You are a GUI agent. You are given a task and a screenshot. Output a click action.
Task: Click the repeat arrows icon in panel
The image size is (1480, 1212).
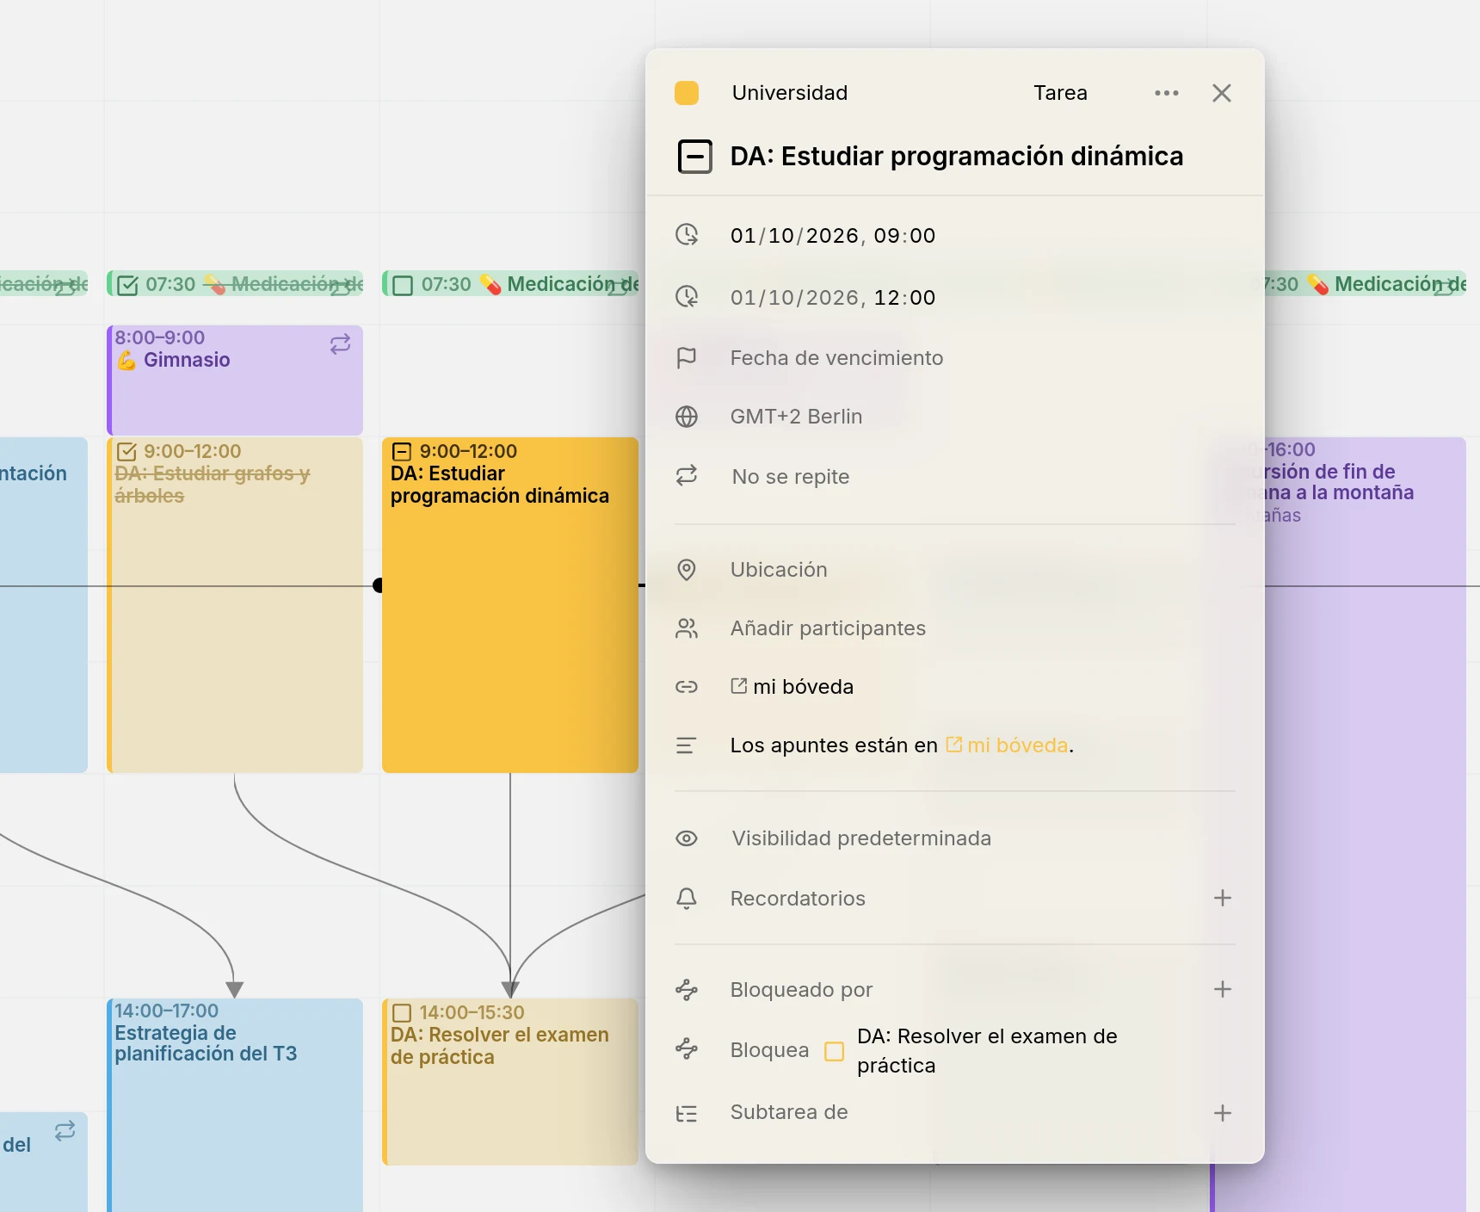687,475
